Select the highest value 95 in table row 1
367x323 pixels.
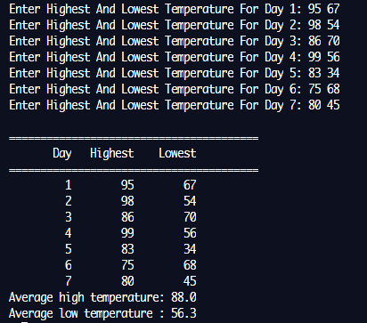coord(127,185)
